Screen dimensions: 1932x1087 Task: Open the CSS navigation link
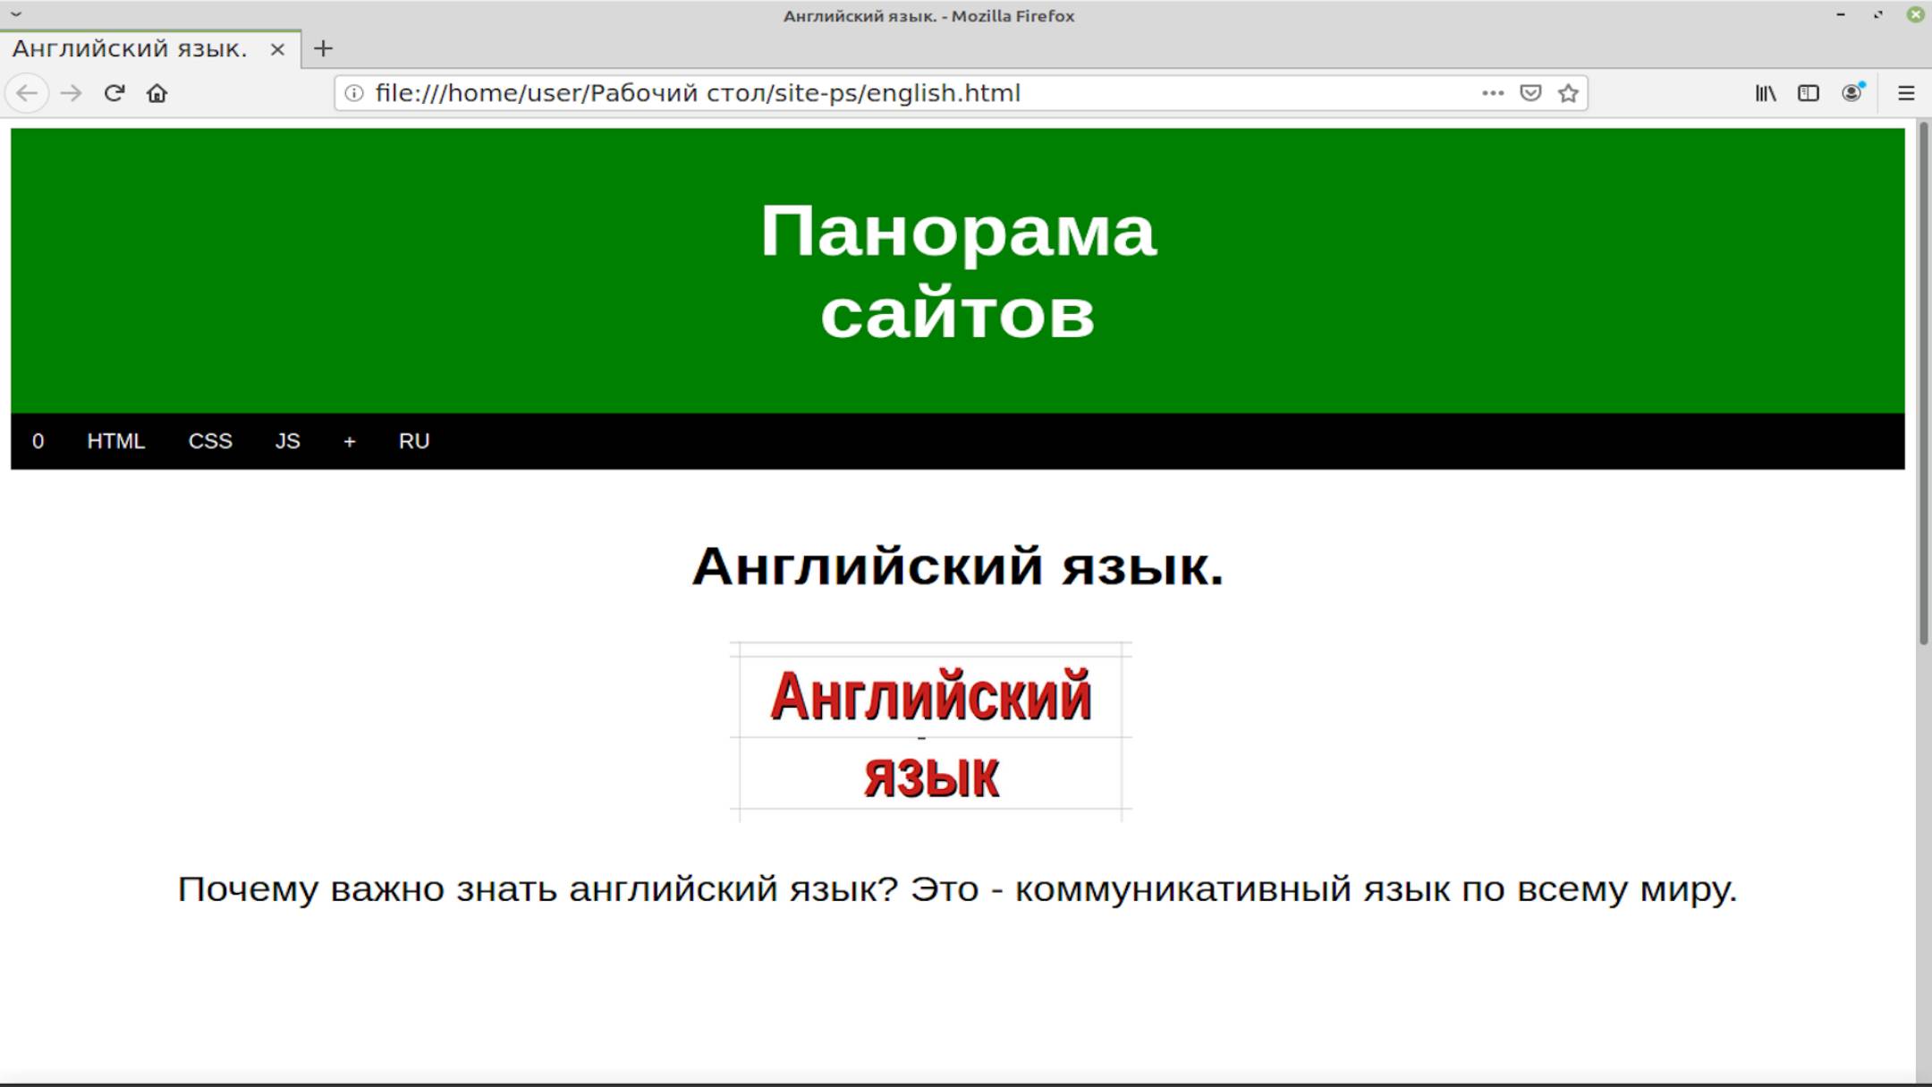210,441
